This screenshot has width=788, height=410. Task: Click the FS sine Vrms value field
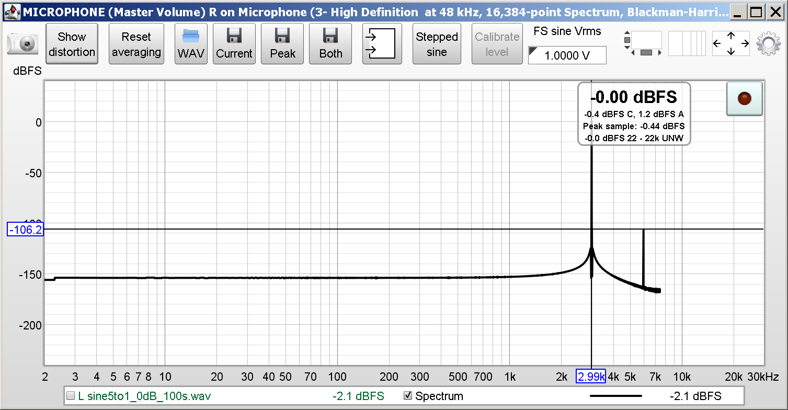point(567,55)
